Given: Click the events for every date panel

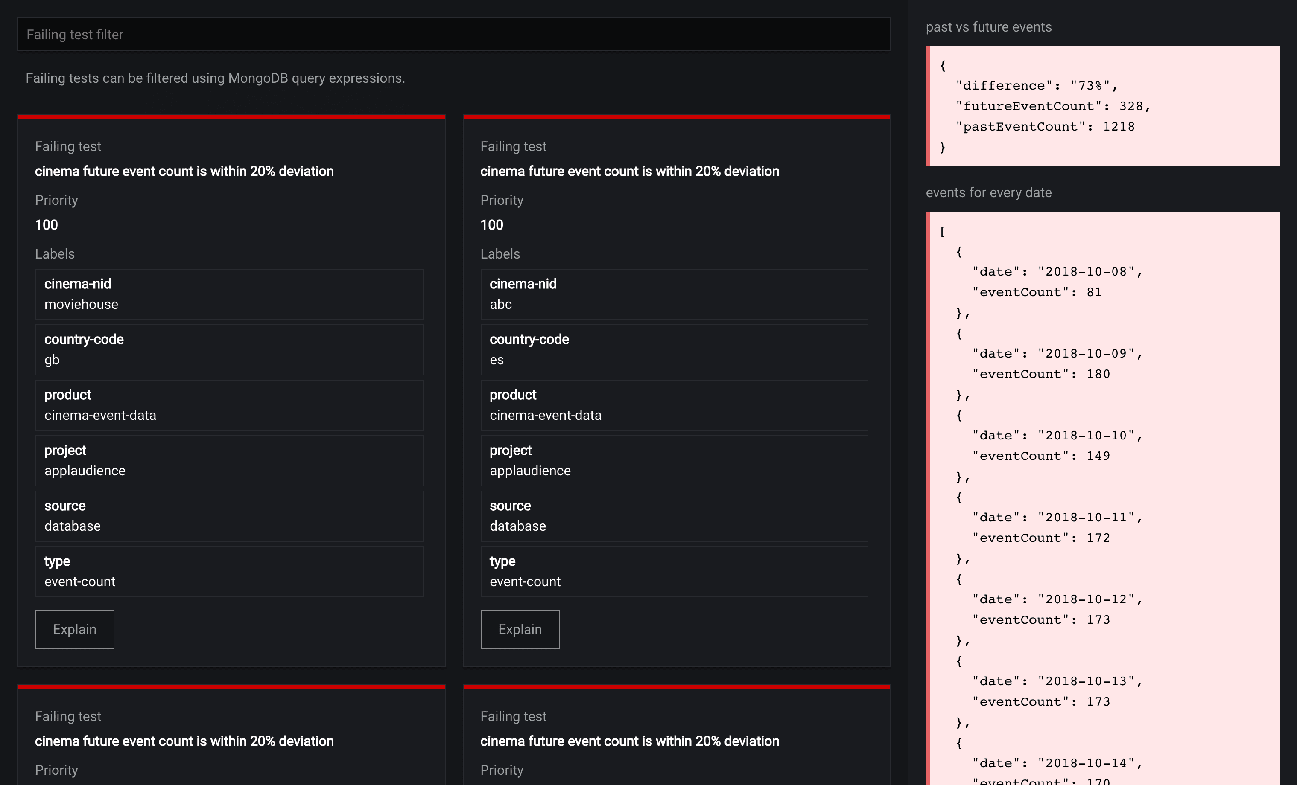Looking at the screenshot, I should pos(1103,474).
